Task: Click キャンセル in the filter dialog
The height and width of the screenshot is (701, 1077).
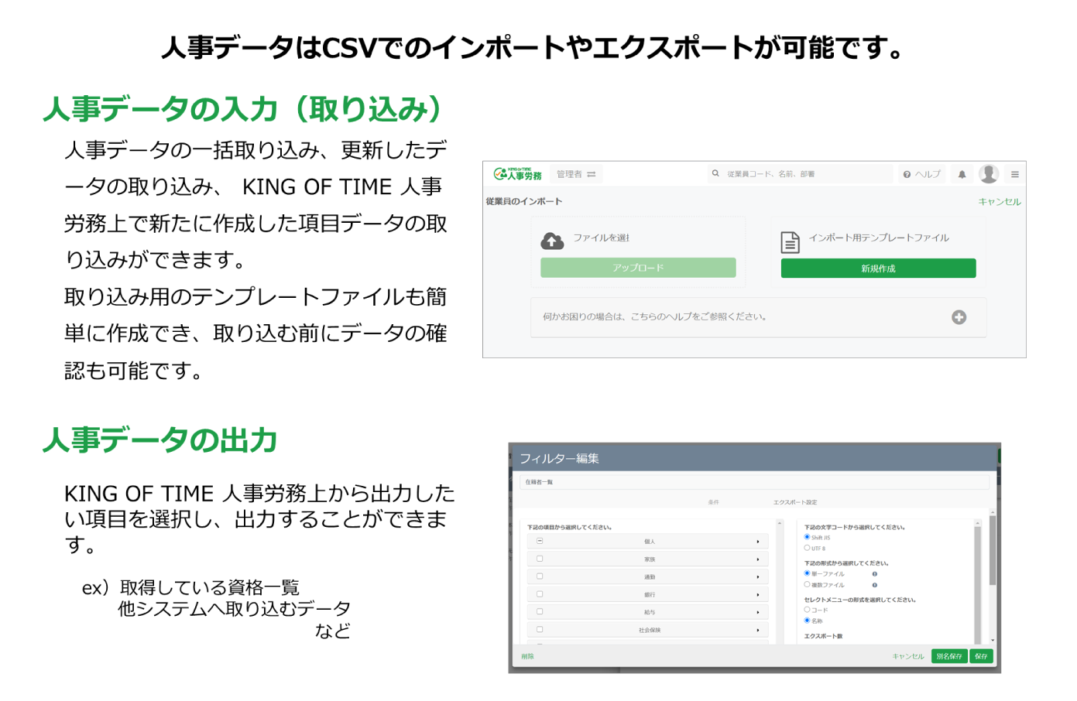Action: 908,656
